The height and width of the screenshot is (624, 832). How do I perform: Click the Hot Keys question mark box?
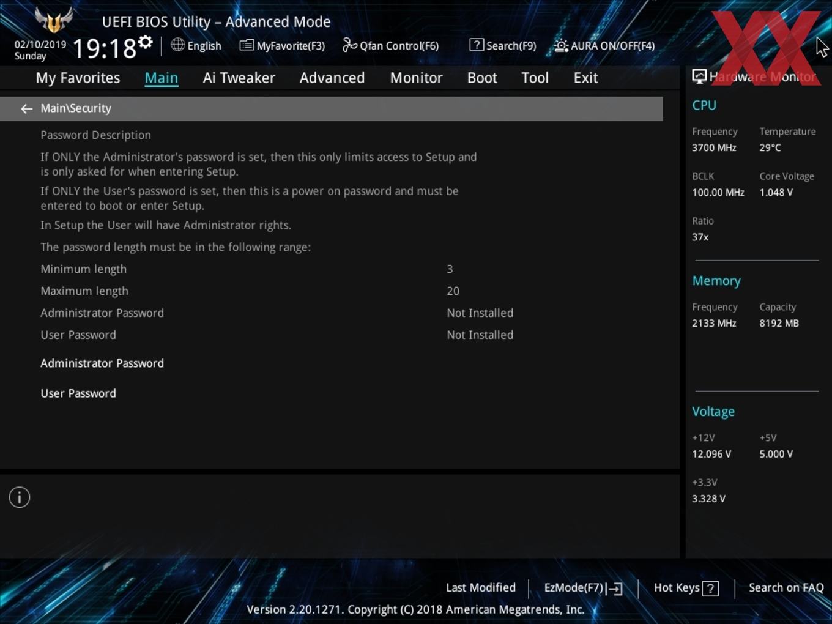[x=710, y=589]
